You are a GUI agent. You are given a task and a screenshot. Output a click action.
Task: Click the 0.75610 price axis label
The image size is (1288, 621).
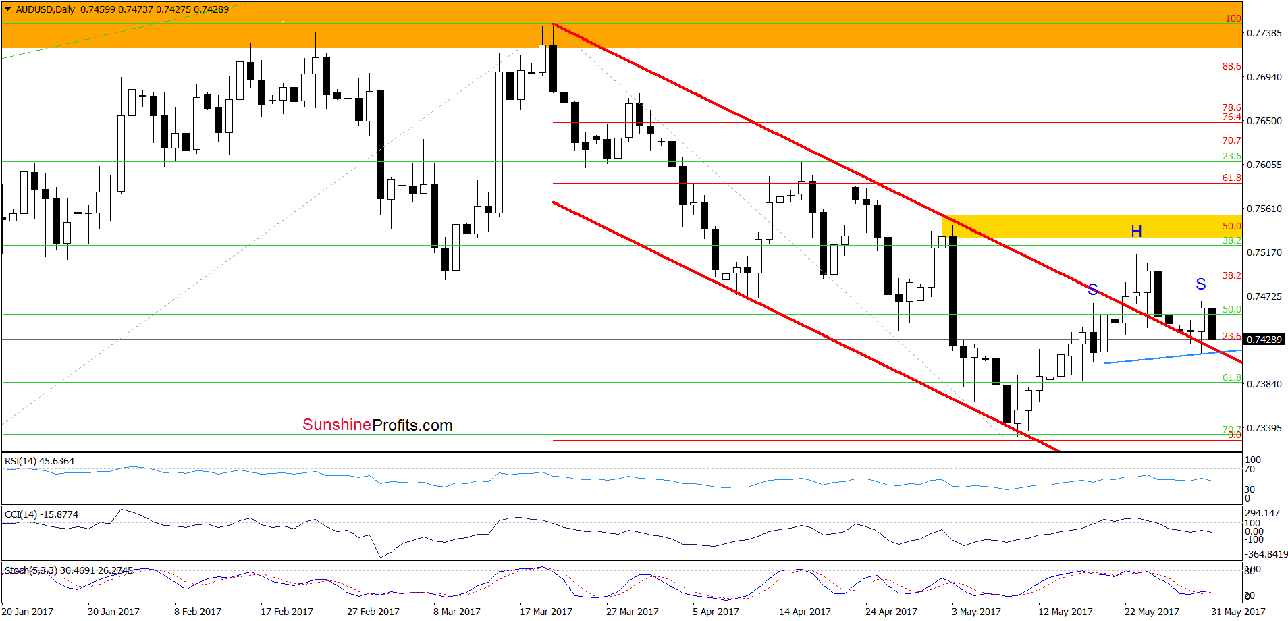[1264, 209]
